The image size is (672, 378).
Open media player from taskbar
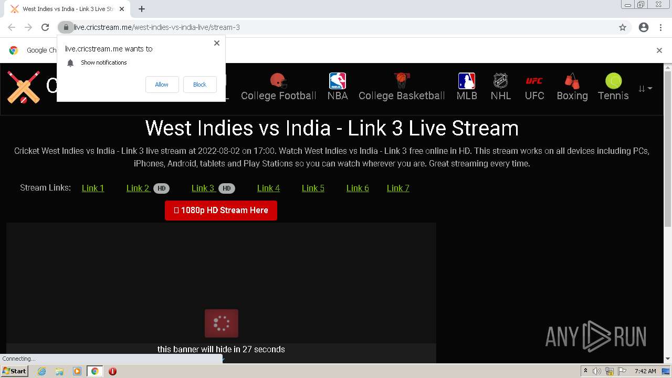tap(77, 371)
